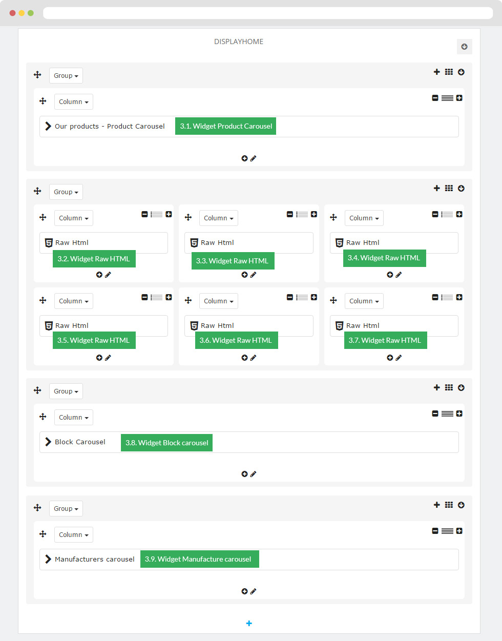Click column width bars icon above widget 3.2

(x=156, y=214)
